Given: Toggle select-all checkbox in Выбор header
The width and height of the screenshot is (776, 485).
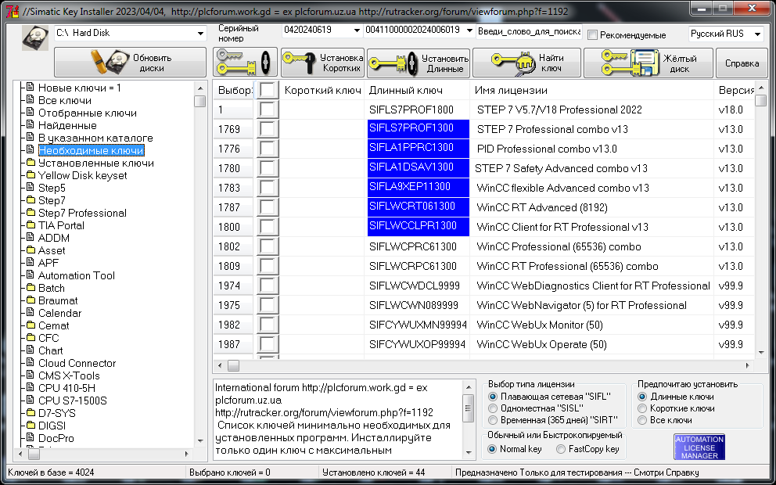Looking at the screenshot, I should click(267, 90).
